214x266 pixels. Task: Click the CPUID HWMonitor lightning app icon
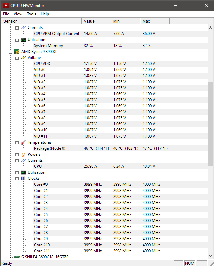(x=6, y=5)
